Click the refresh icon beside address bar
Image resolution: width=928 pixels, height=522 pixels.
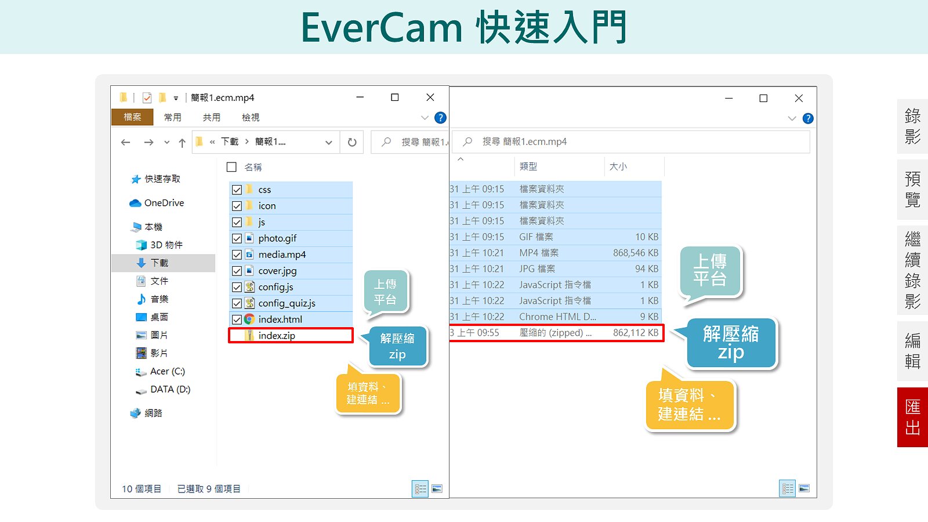(352, 142)
